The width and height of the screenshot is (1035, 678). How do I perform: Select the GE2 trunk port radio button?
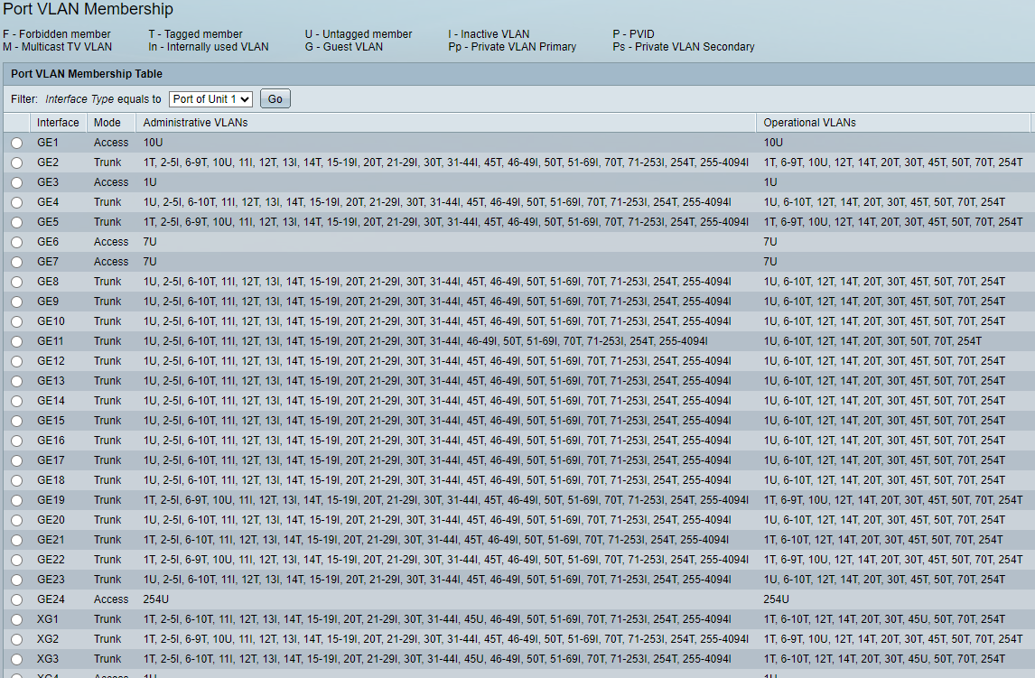[17, 163]
